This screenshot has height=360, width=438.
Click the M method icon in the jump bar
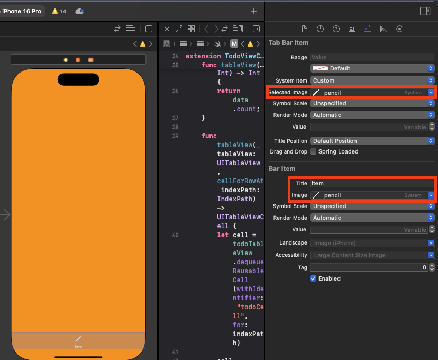coord(234,43)
